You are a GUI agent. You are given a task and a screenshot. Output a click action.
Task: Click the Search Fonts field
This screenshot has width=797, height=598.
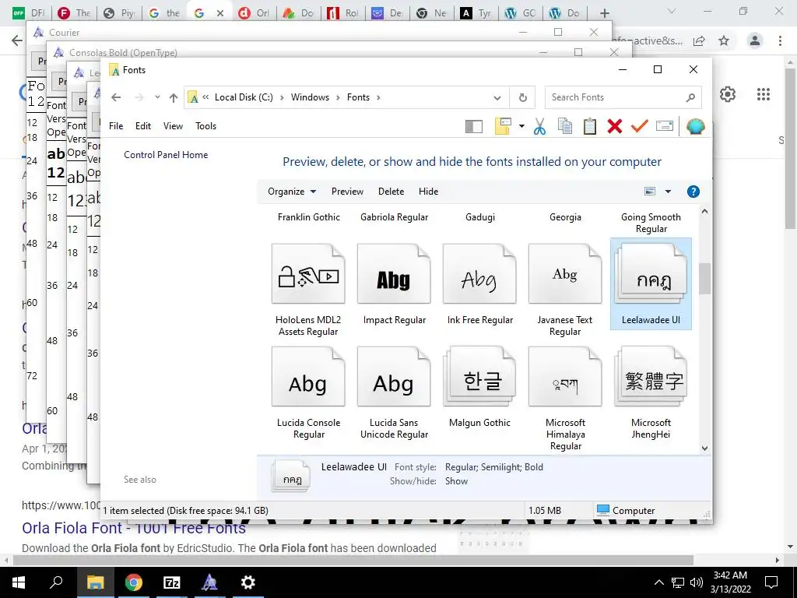coord(623,97)
